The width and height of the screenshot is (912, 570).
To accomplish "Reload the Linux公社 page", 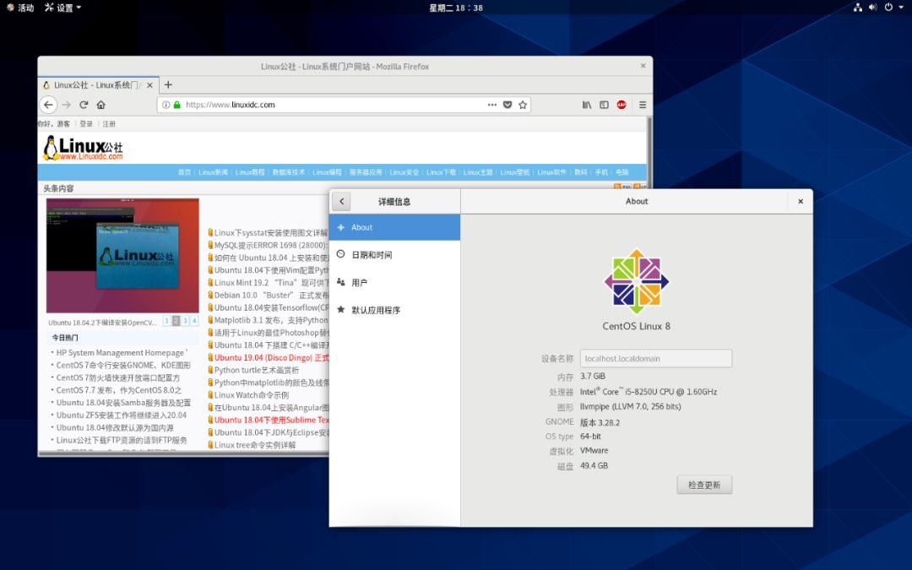I will click(x=84, y=105).
